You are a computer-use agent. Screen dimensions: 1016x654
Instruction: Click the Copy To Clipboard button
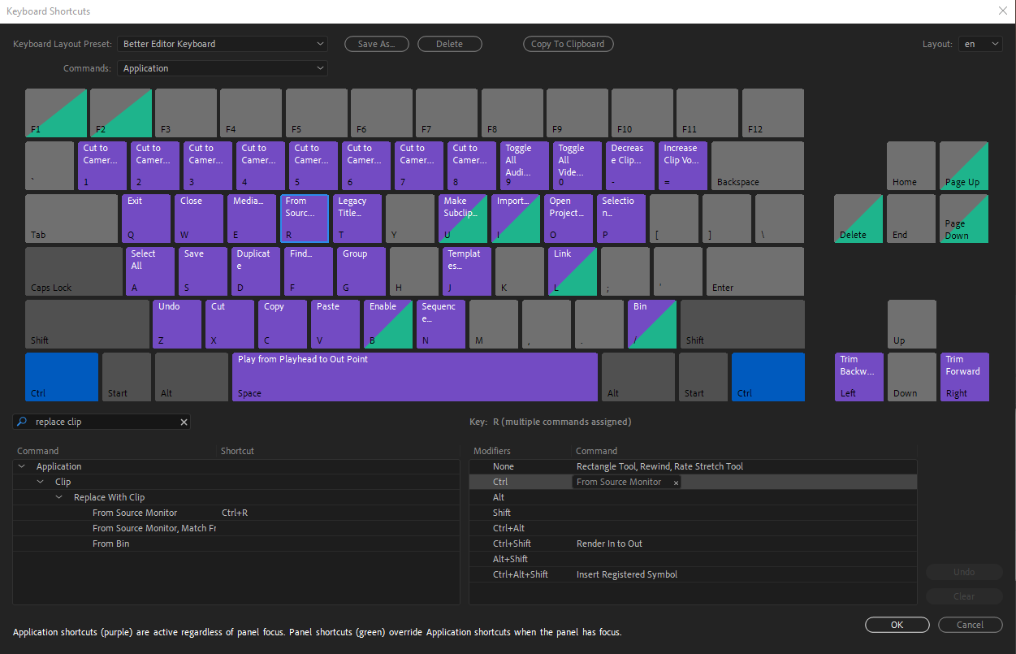pos(568,44)
